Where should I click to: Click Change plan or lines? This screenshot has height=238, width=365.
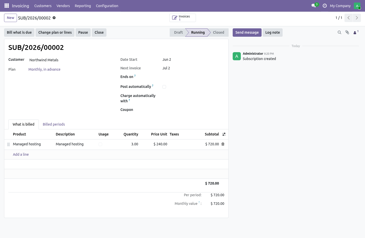point(55,32)
